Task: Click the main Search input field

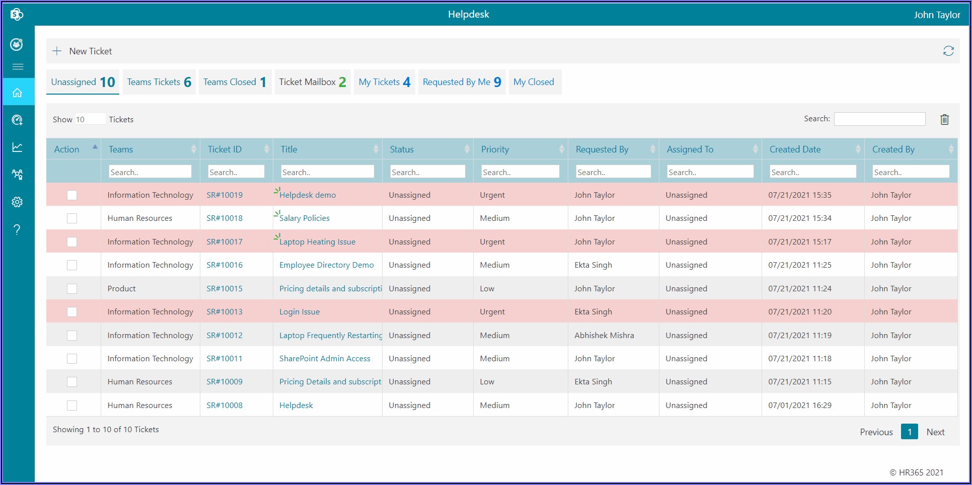Action: (x=879, y=119)
